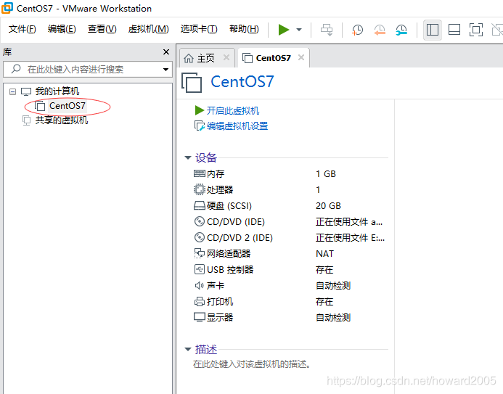The width and height of the screenshot is (503, 394).
Task: Click the 20 GB hard disk value
Action: pyautogui.click(x=328, y=205)
